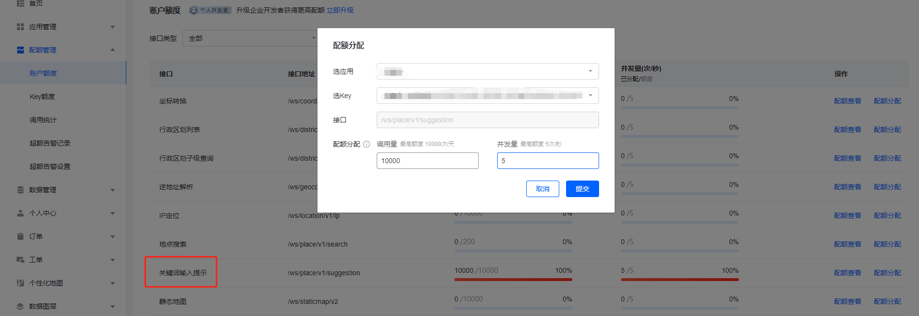Click the 数据图层 layers icon
Viewport: 919px width, 316px height.
20,306
